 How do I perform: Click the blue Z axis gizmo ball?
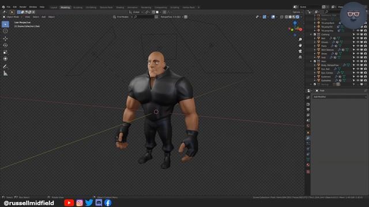click(x=295, y=23)
